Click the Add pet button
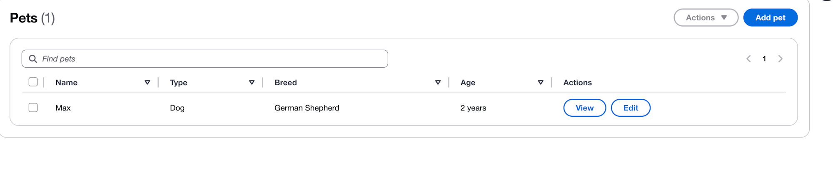Image resolution: width=833 pixels, height=184 pixels. [771, 18]
